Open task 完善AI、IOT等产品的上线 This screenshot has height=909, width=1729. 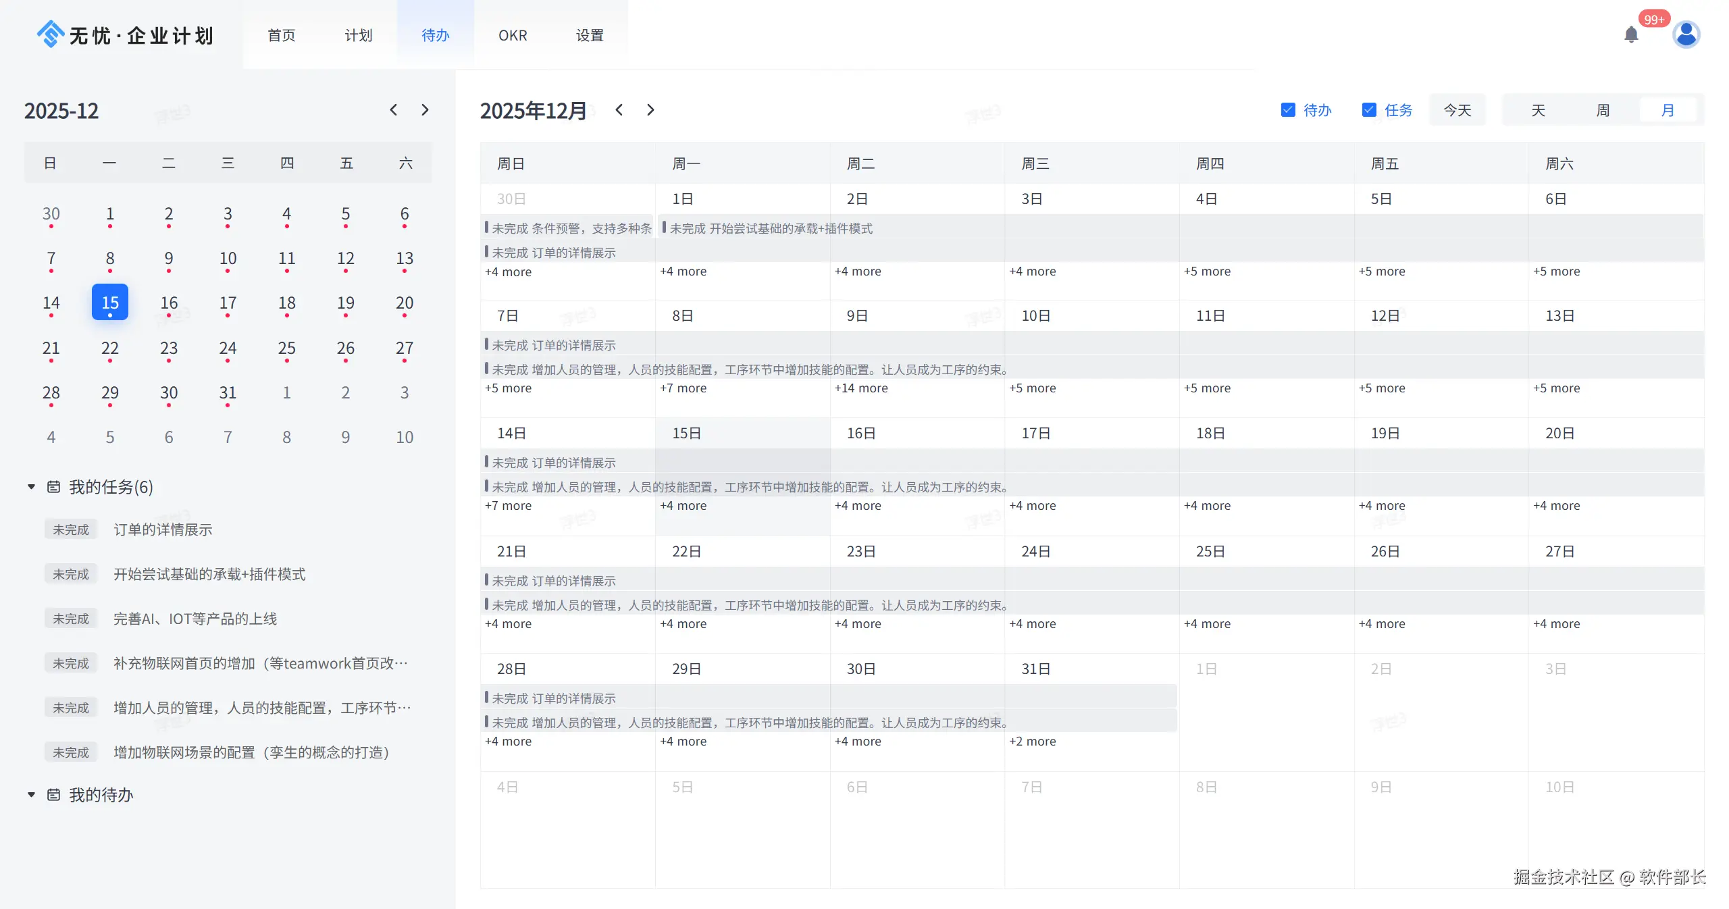(195, 619)
